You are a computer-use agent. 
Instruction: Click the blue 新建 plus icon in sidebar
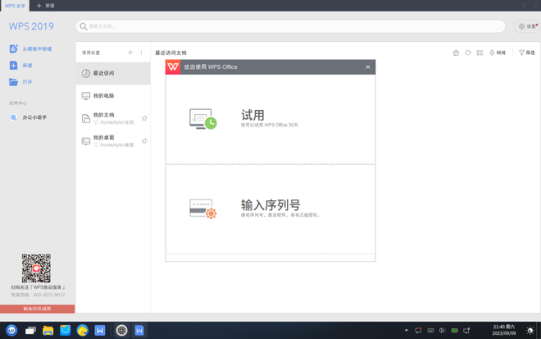pos(13,66)
